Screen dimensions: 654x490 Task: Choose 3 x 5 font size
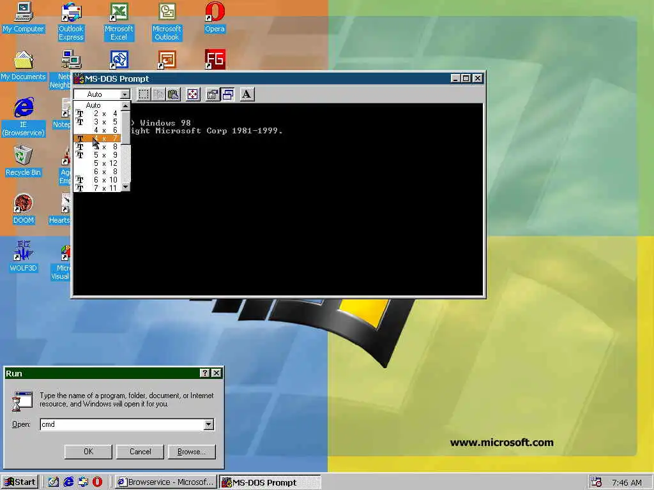[x=97, y=122]
